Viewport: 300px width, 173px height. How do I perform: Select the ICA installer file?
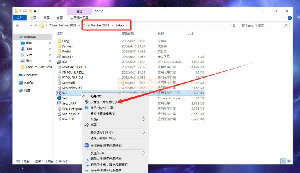tap(65, 62)
